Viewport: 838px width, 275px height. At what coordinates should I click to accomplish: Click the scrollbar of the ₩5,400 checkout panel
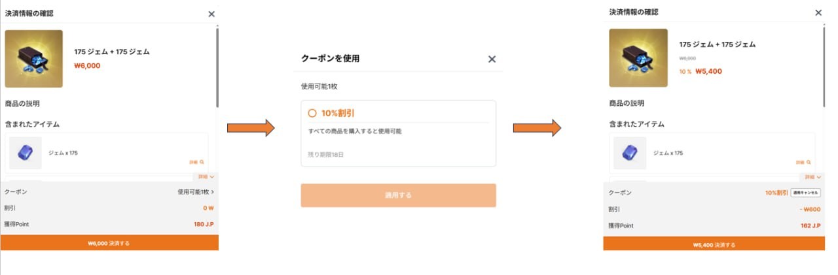[824, 65]
